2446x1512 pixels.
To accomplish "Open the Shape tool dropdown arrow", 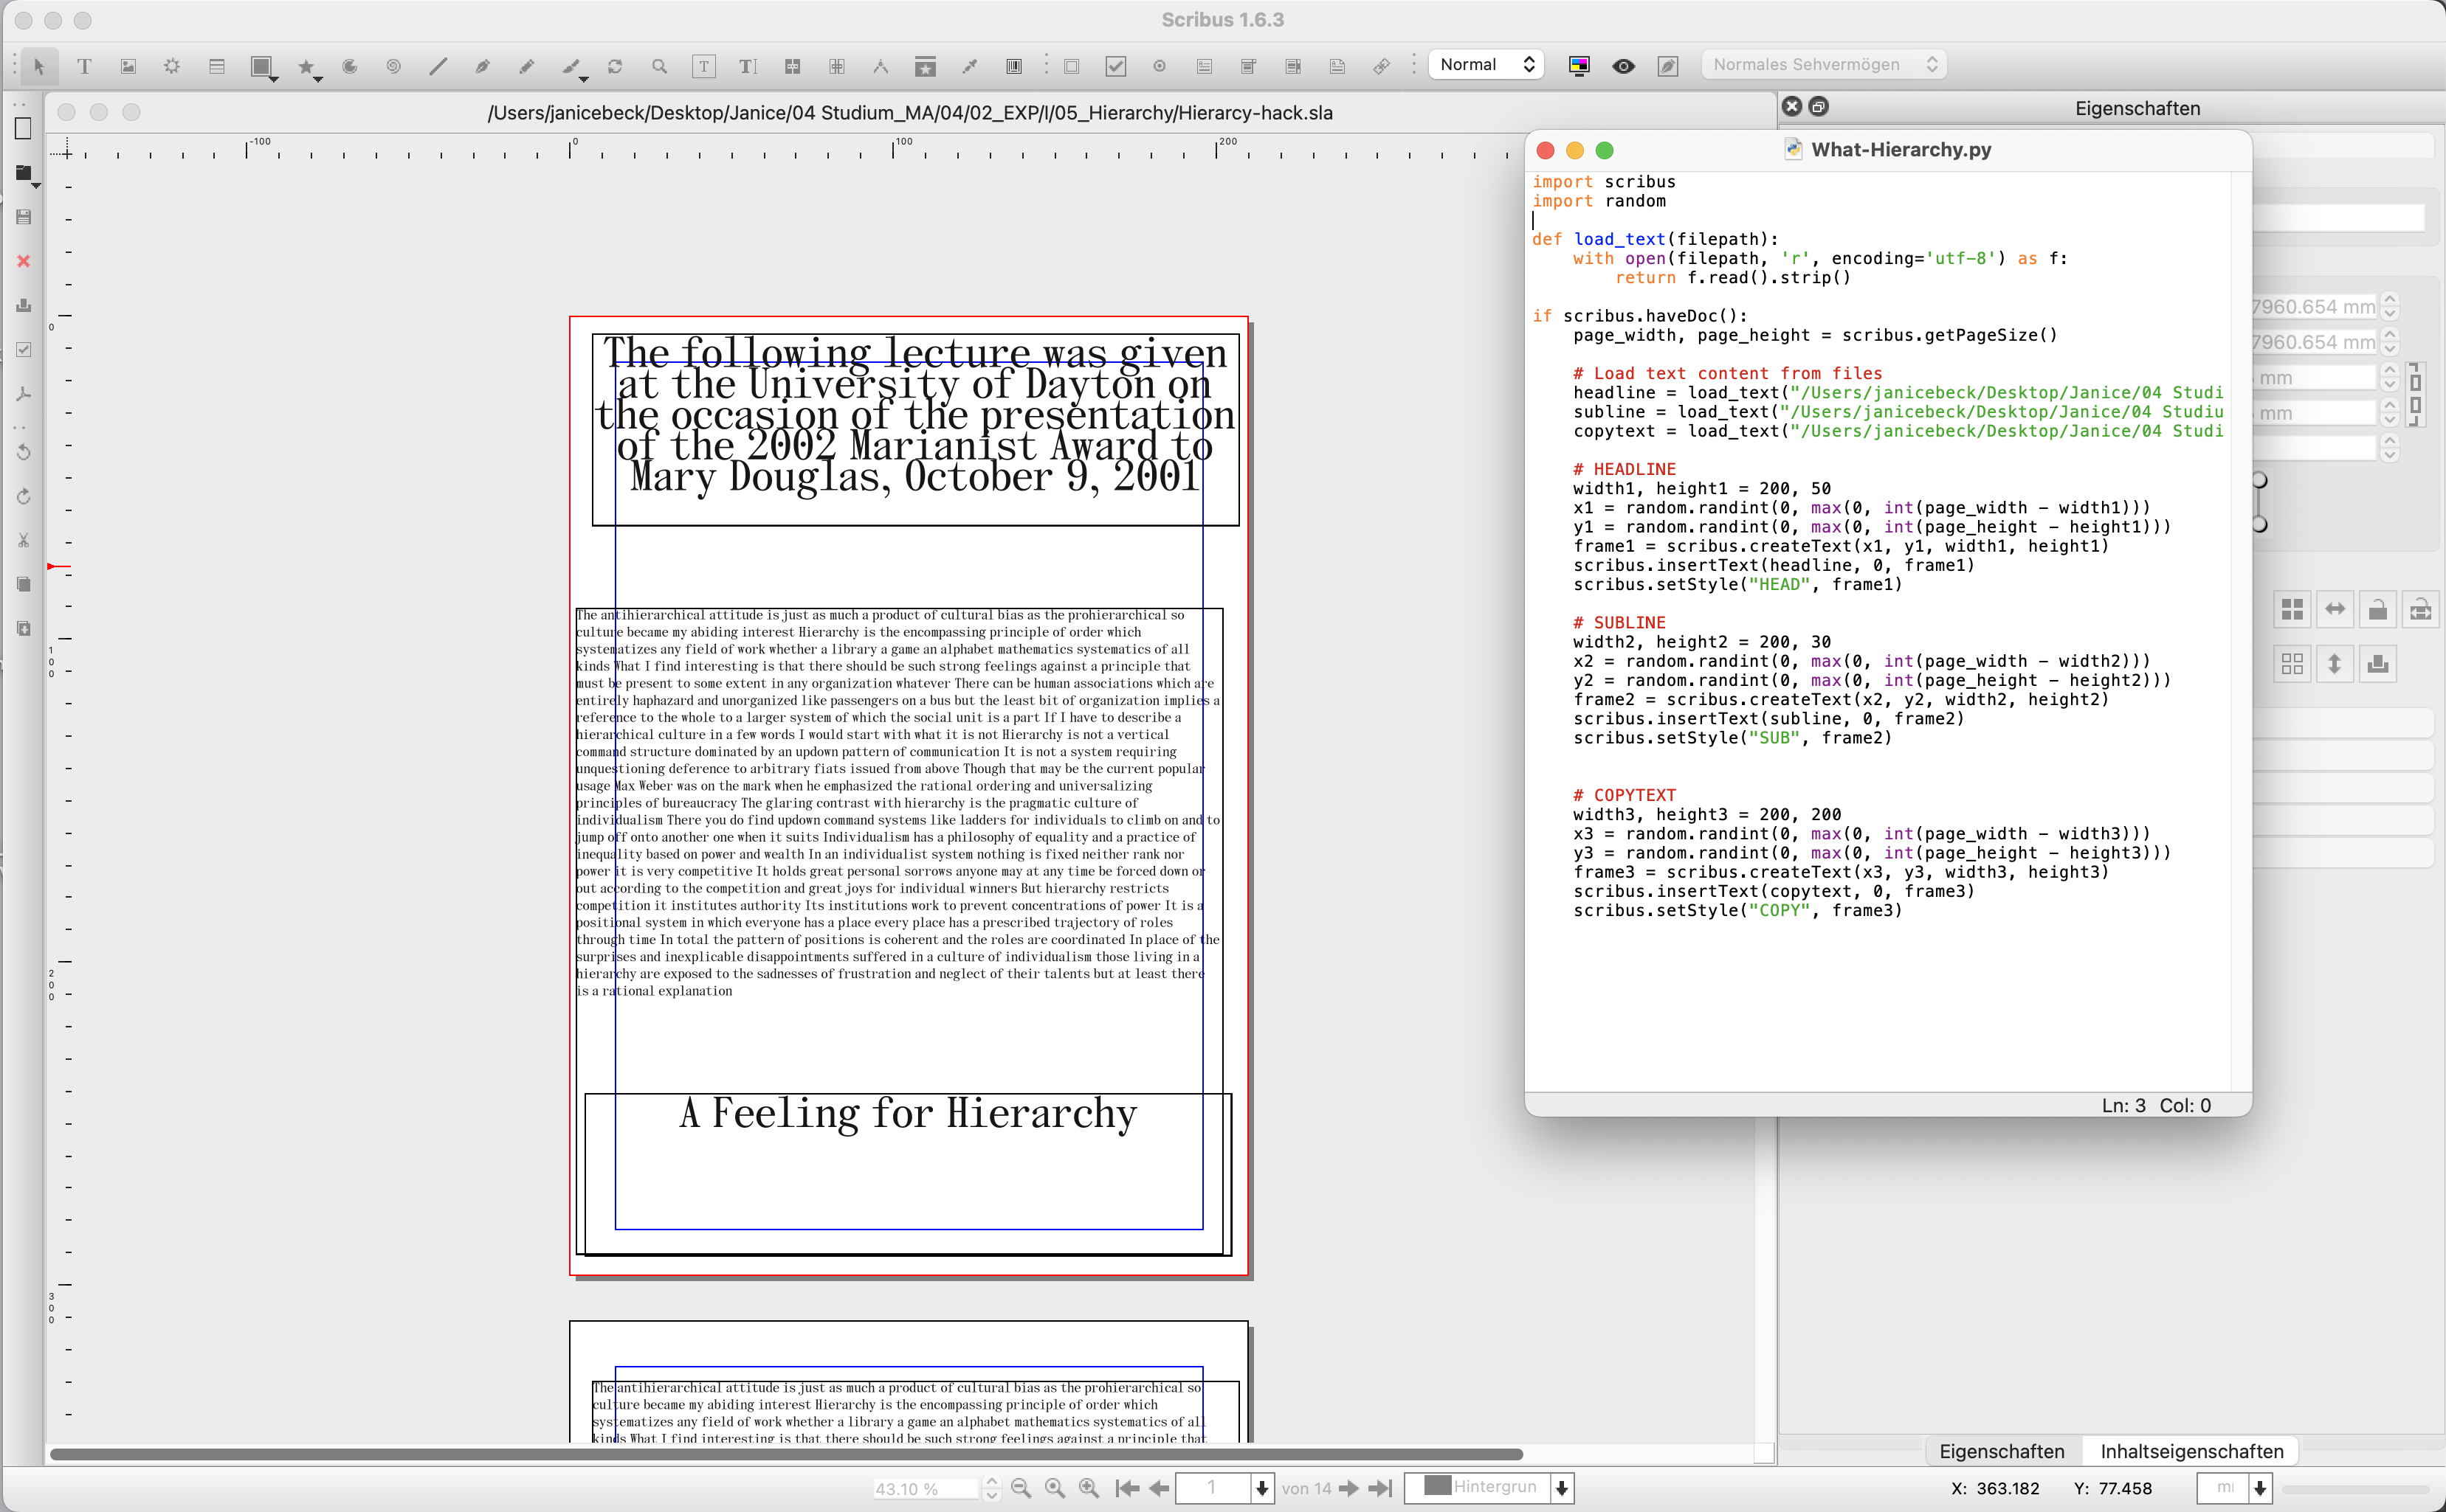I will tap(274, 78).
